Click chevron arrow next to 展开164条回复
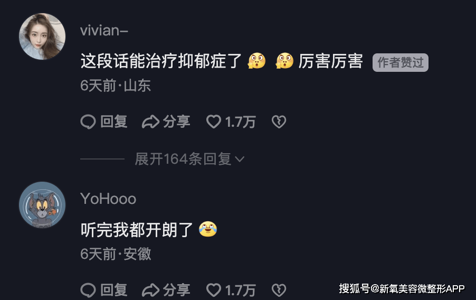The image size is (476, 300). click(240, 160)
